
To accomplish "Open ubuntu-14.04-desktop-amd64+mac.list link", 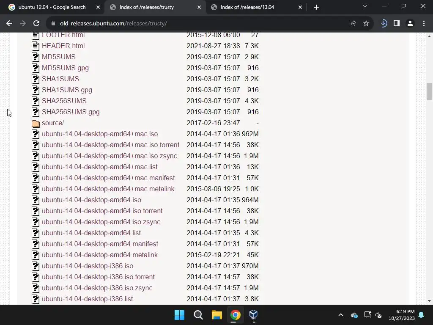I will tap(100, 167).
